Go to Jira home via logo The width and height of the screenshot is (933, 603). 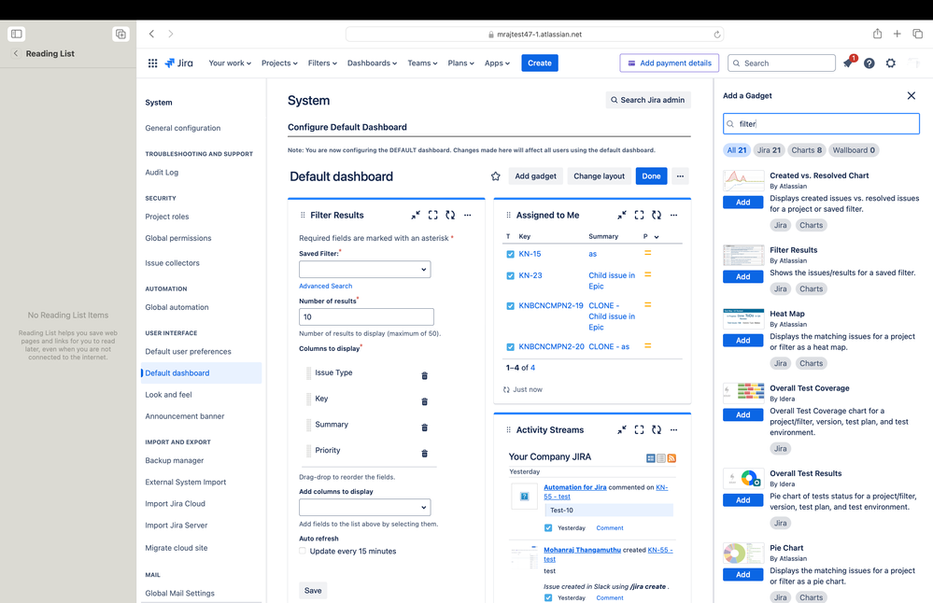point(178,63)
